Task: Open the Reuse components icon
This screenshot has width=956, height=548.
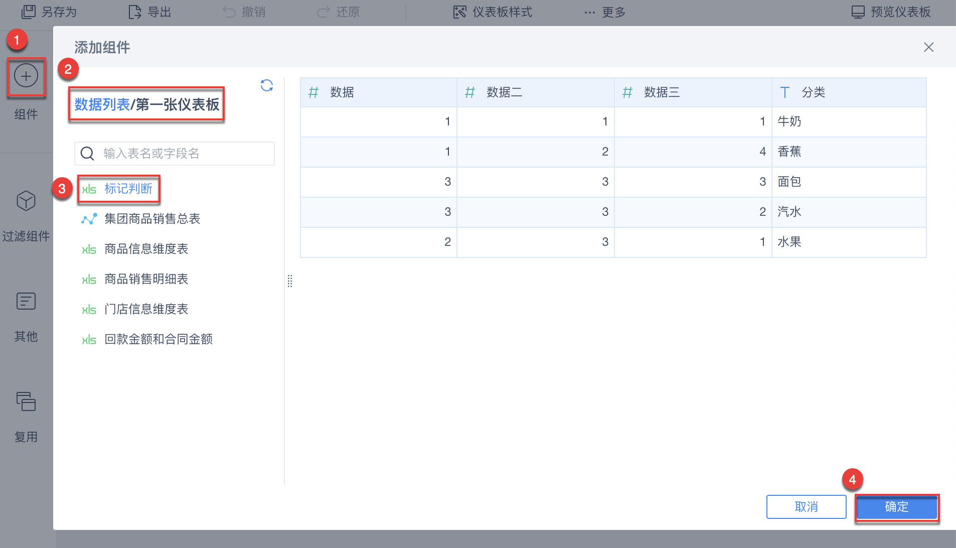Action: pyautogui.click(x=26, y=401)
